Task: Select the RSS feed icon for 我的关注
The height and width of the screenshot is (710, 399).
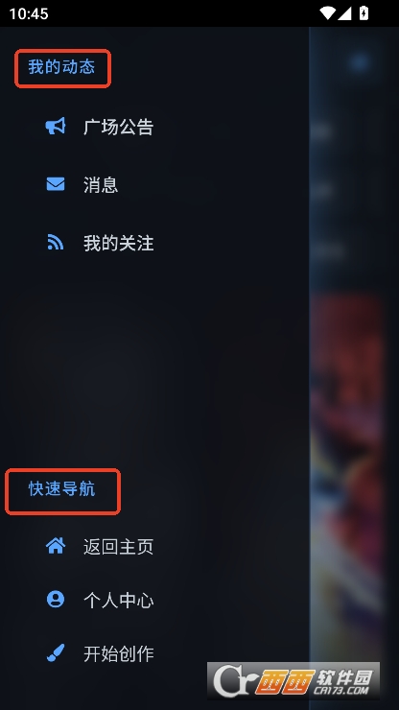Action: point(56,242)
